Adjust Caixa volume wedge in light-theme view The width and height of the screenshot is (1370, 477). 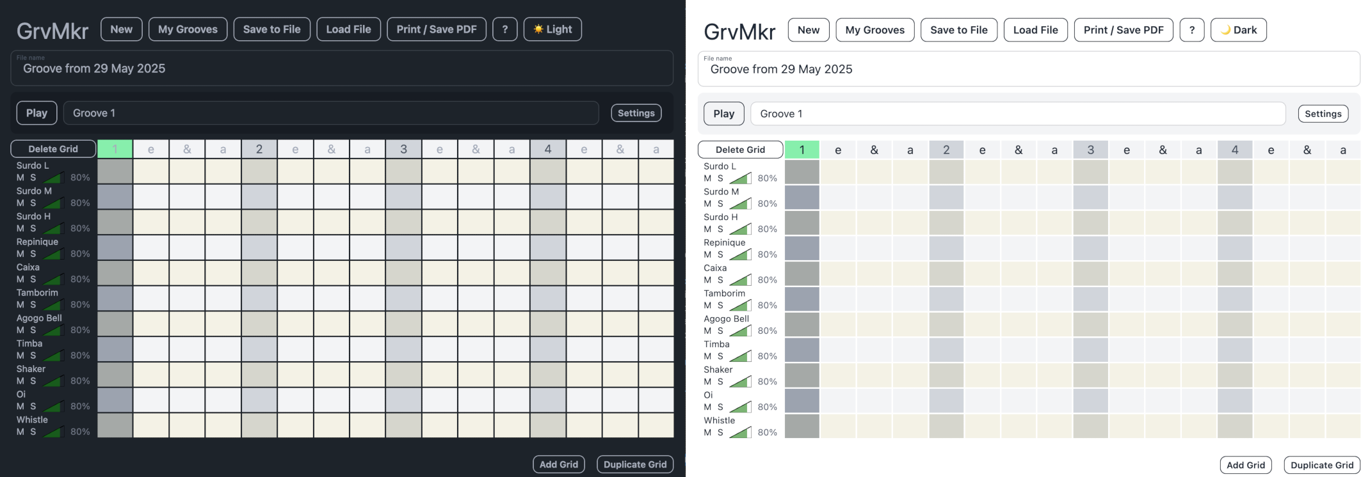point(741,280)
